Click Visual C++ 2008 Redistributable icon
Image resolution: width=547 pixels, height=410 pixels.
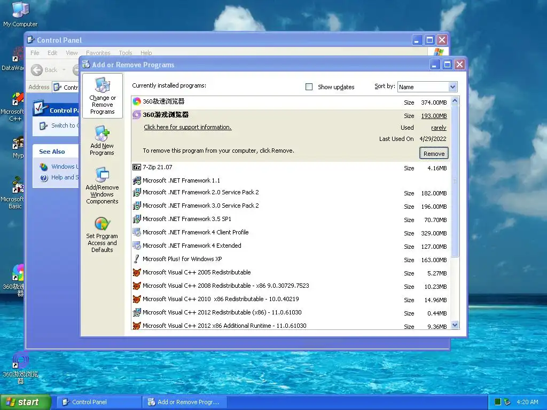coord(137,286)
